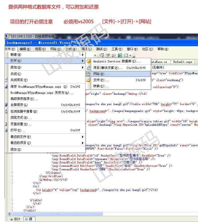Click the editor horizontal scrollbar thumb
198x222 pixels.
click(57, 214)
